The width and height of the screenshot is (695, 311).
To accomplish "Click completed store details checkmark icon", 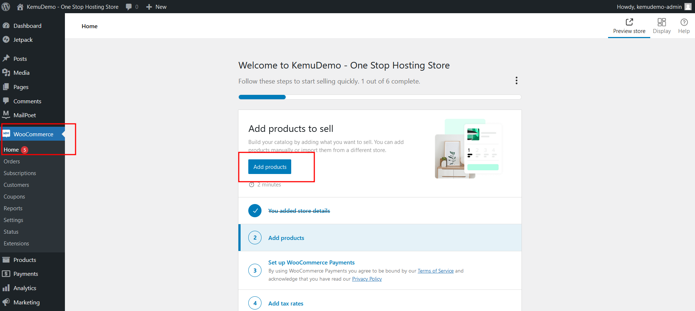I will [255, 211].
